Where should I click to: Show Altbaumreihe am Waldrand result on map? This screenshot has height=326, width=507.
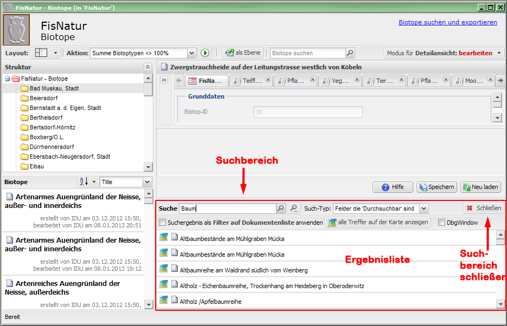click(164, 269)
